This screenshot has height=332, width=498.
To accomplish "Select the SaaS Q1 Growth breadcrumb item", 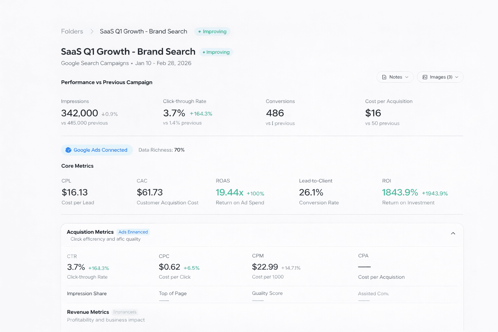I will pos(143,31).
